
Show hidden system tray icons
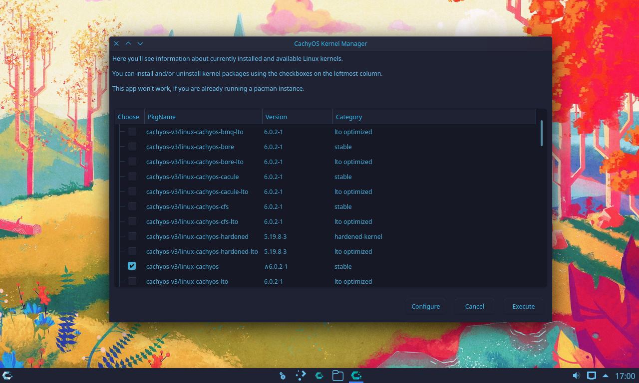[606, 376]
